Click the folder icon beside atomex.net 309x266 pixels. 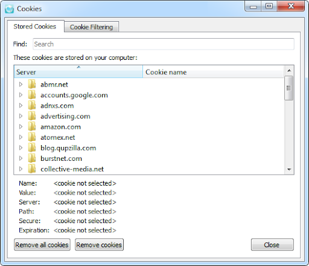32,137
